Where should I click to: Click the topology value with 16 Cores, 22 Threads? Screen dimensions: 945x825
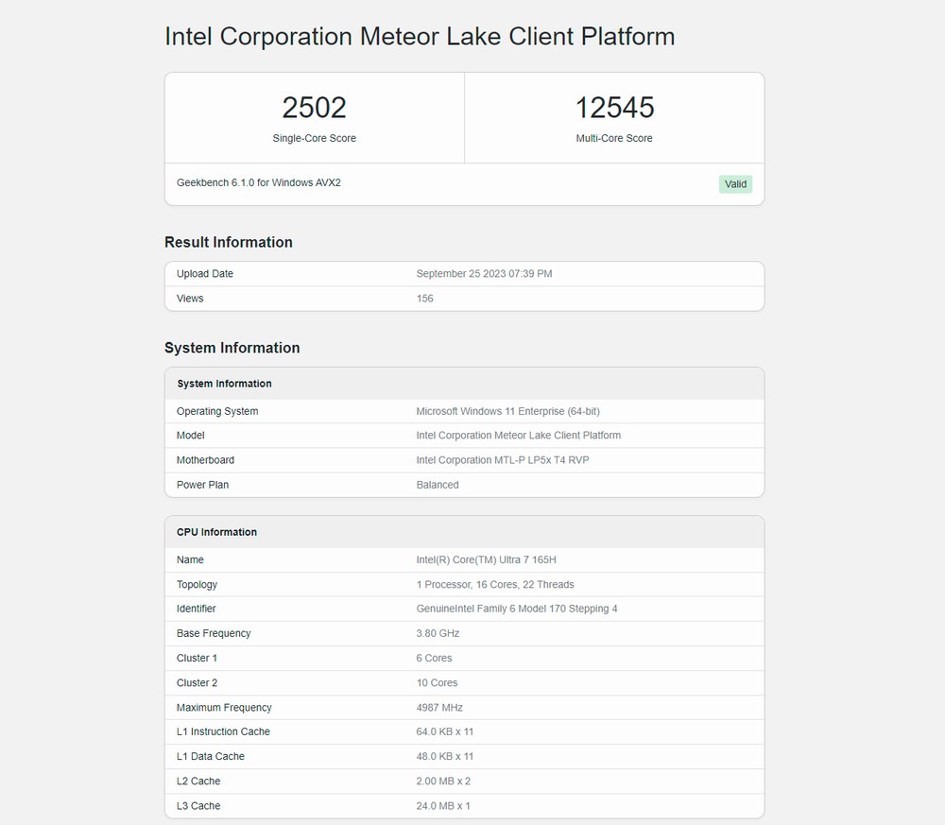coord(494,585)
